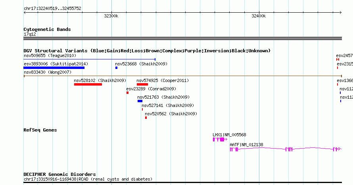Click the nsv509655 (Teague2010) label

click(x=50, y=55)
